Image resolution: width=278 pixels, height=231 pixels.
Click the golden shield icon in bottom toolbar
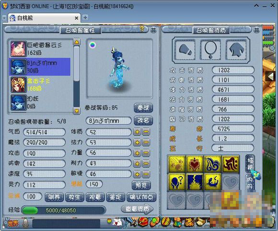(166, 222)
